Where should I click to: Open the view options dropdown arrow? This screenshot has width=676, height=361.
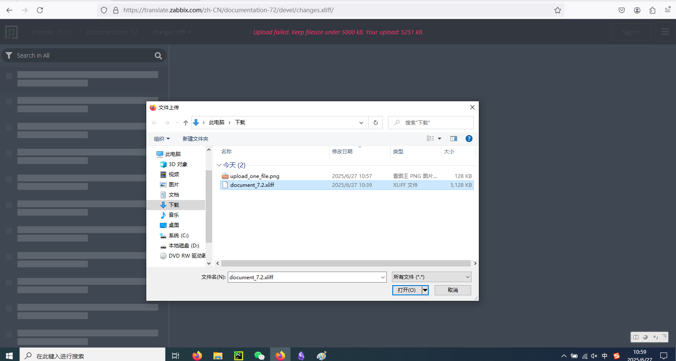pos(439,139)
